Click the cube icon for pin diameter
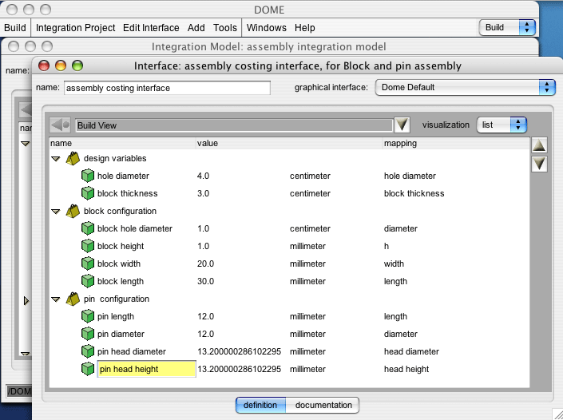The height and width of the screenshot is (420, 563). (88, 335)
